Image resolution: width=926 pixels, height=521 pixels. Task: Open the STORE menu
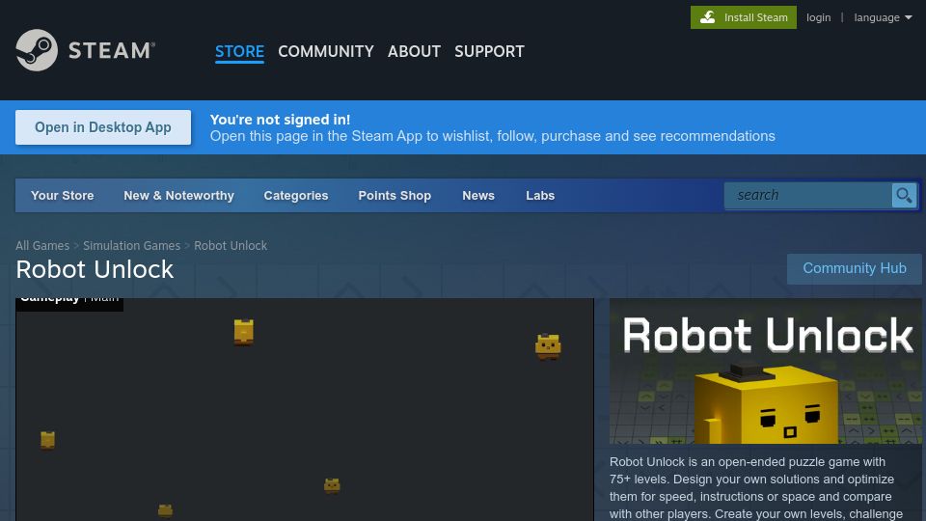coord(239,51)
